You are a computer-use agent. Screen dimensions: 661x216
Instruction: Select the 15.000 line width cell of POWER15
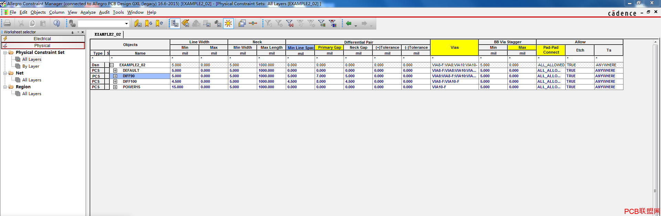pos(185,87)
